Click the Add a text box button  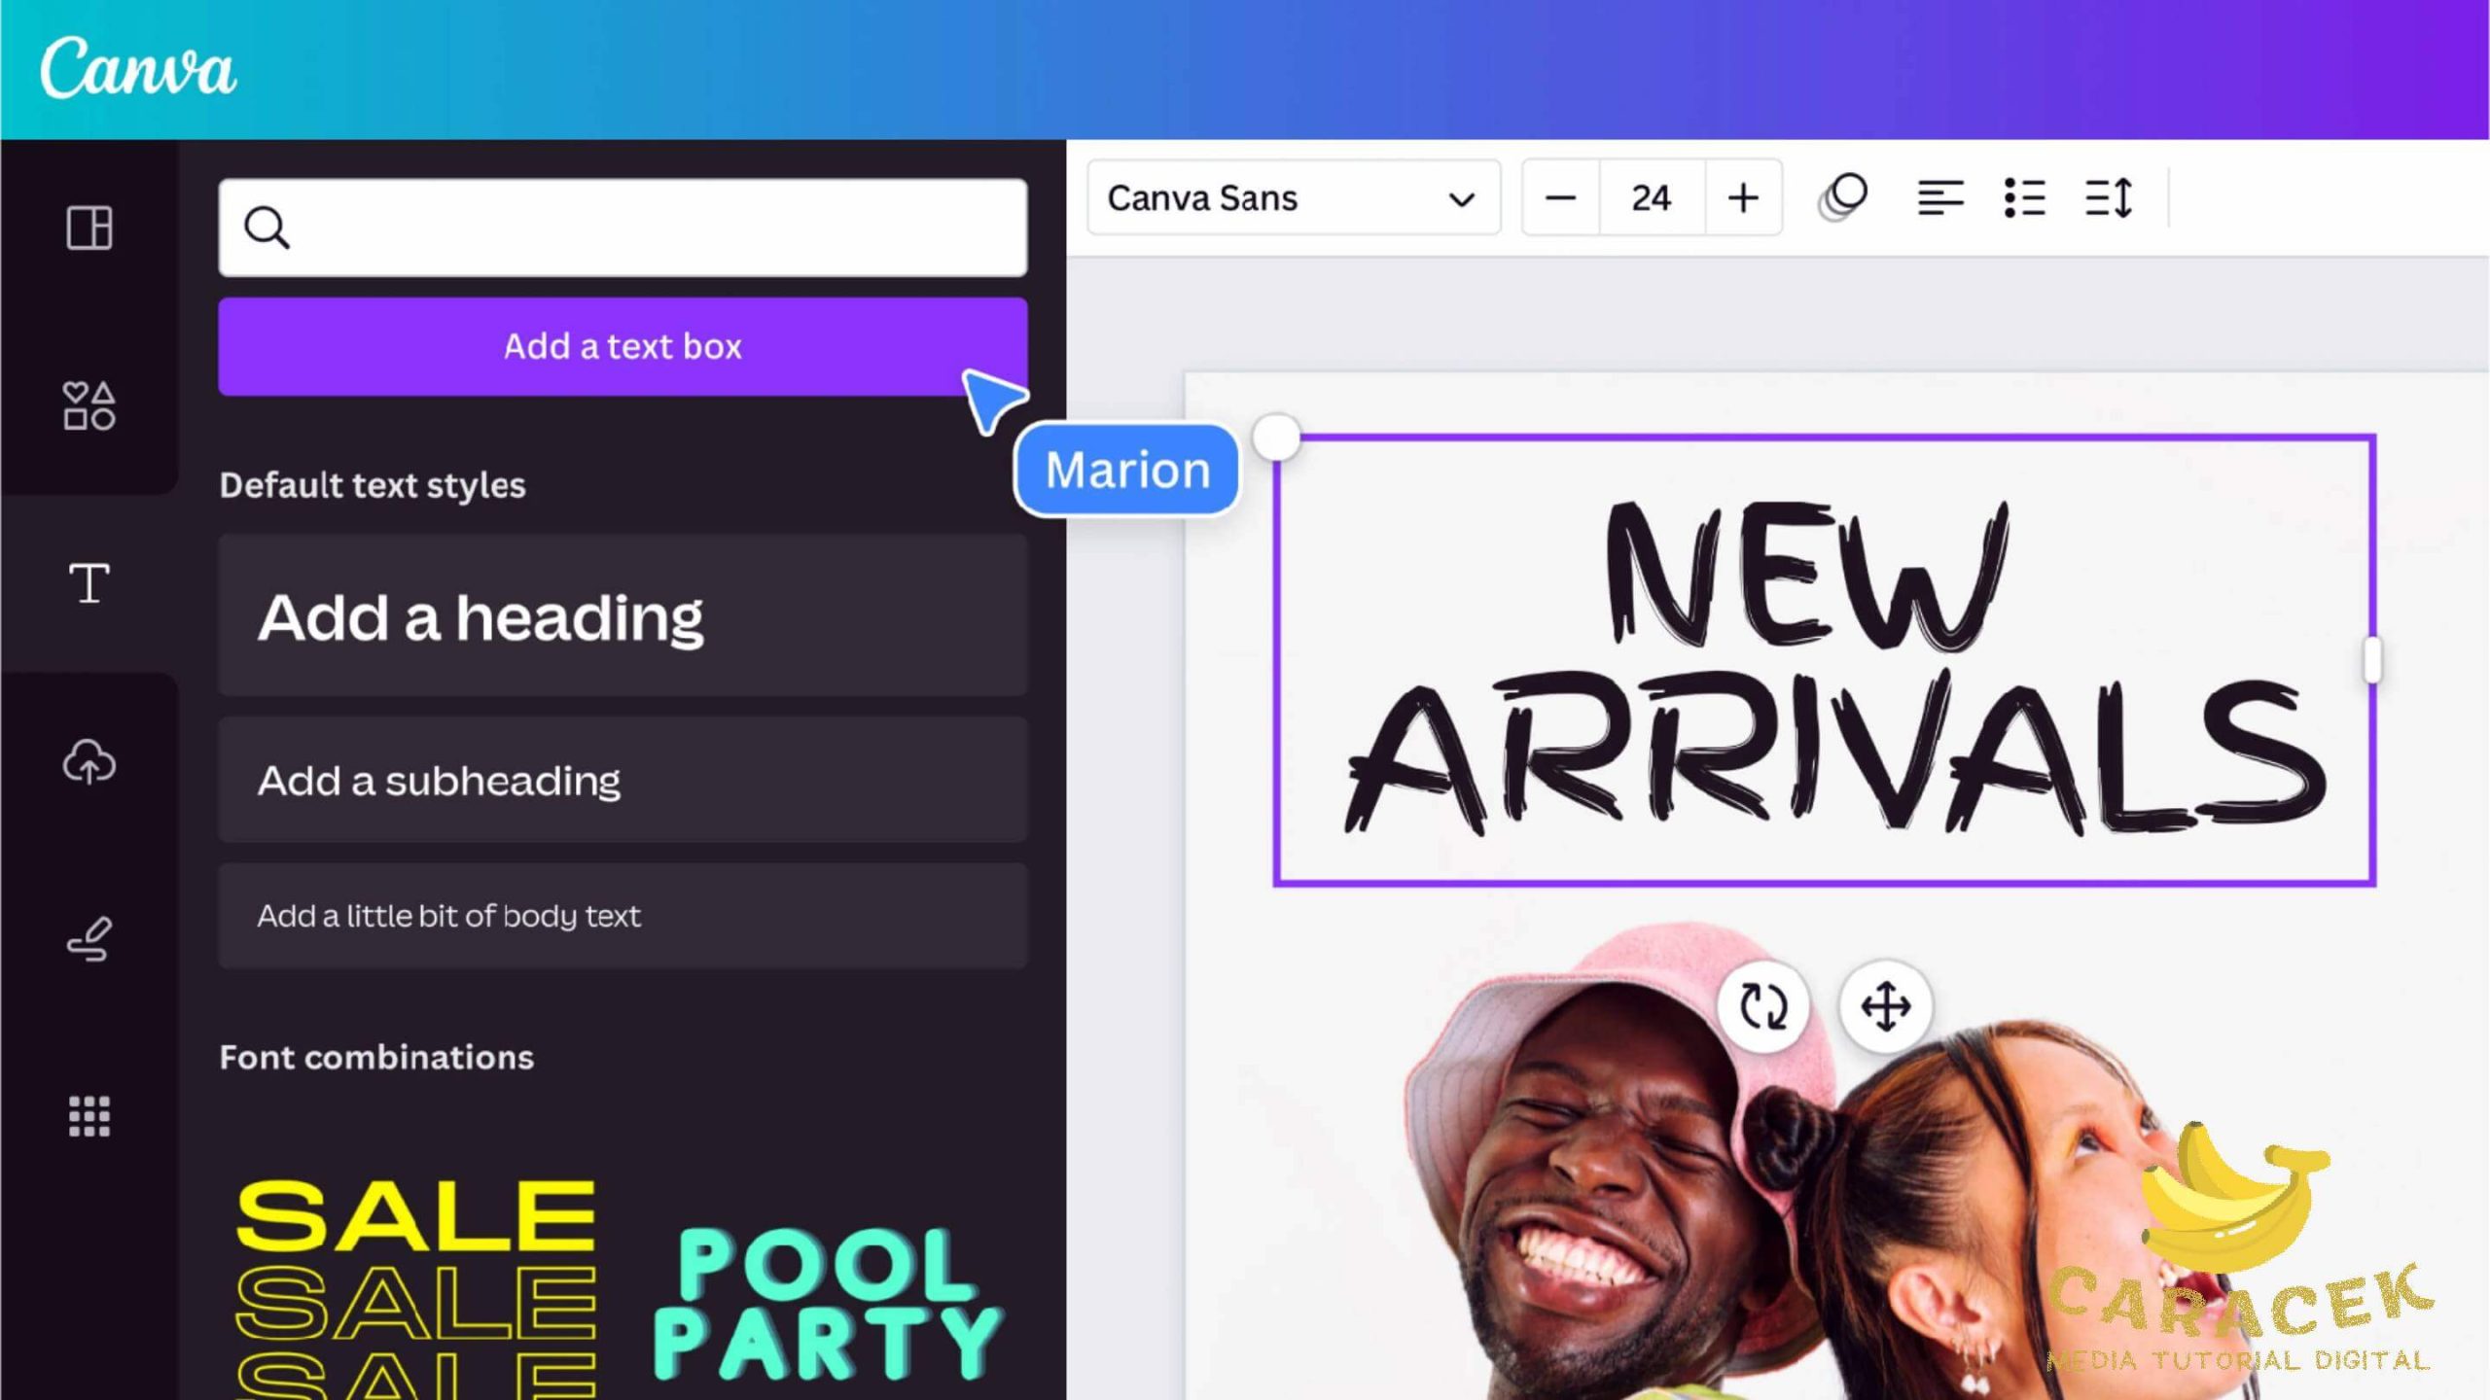[622, 345]
